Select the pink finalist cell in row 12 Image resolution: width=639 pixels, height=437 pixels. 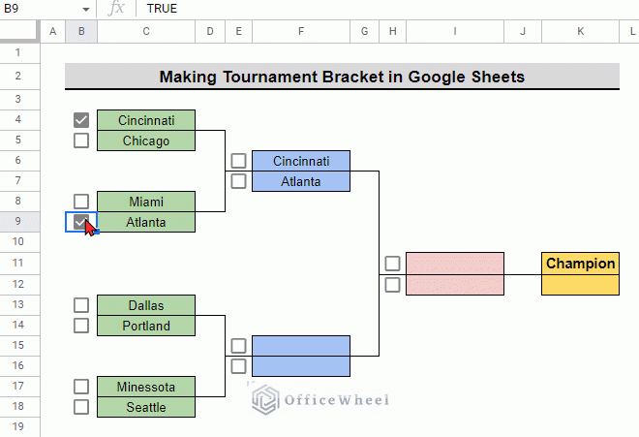pyautogui.click(x=455, y=285)
